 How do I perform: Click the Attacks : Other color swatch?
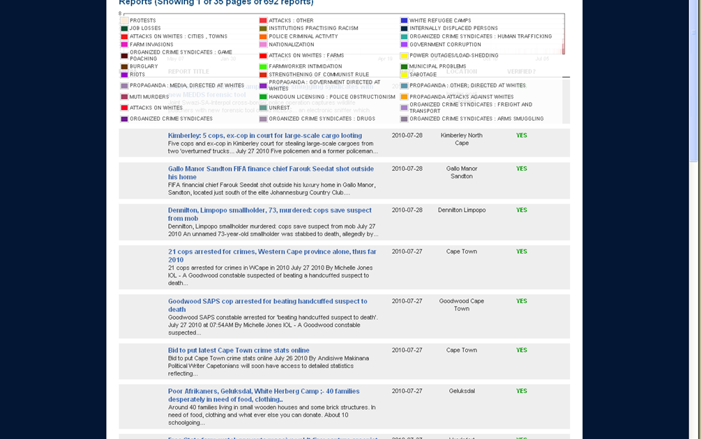(x=263, y=20)
